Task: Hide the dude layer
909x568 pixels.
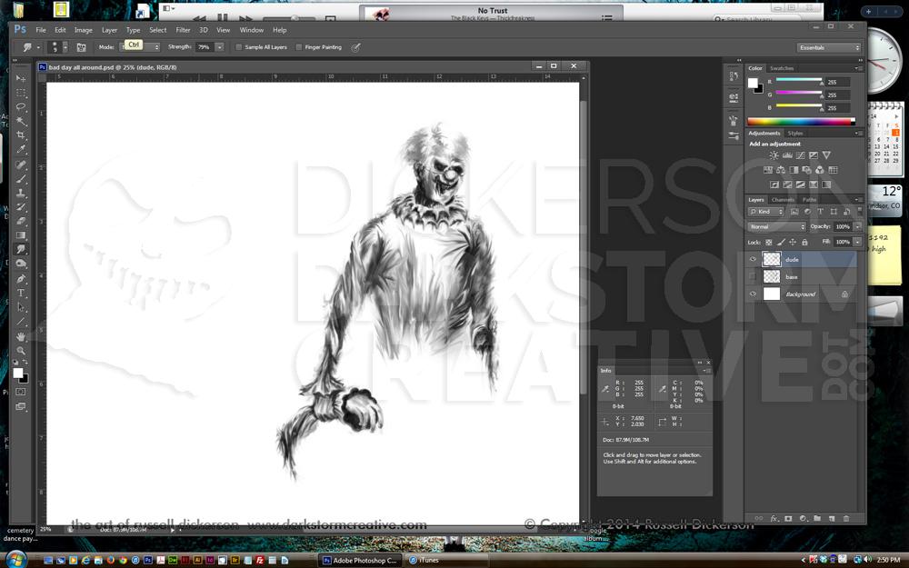Action: (x=753, y=259)
